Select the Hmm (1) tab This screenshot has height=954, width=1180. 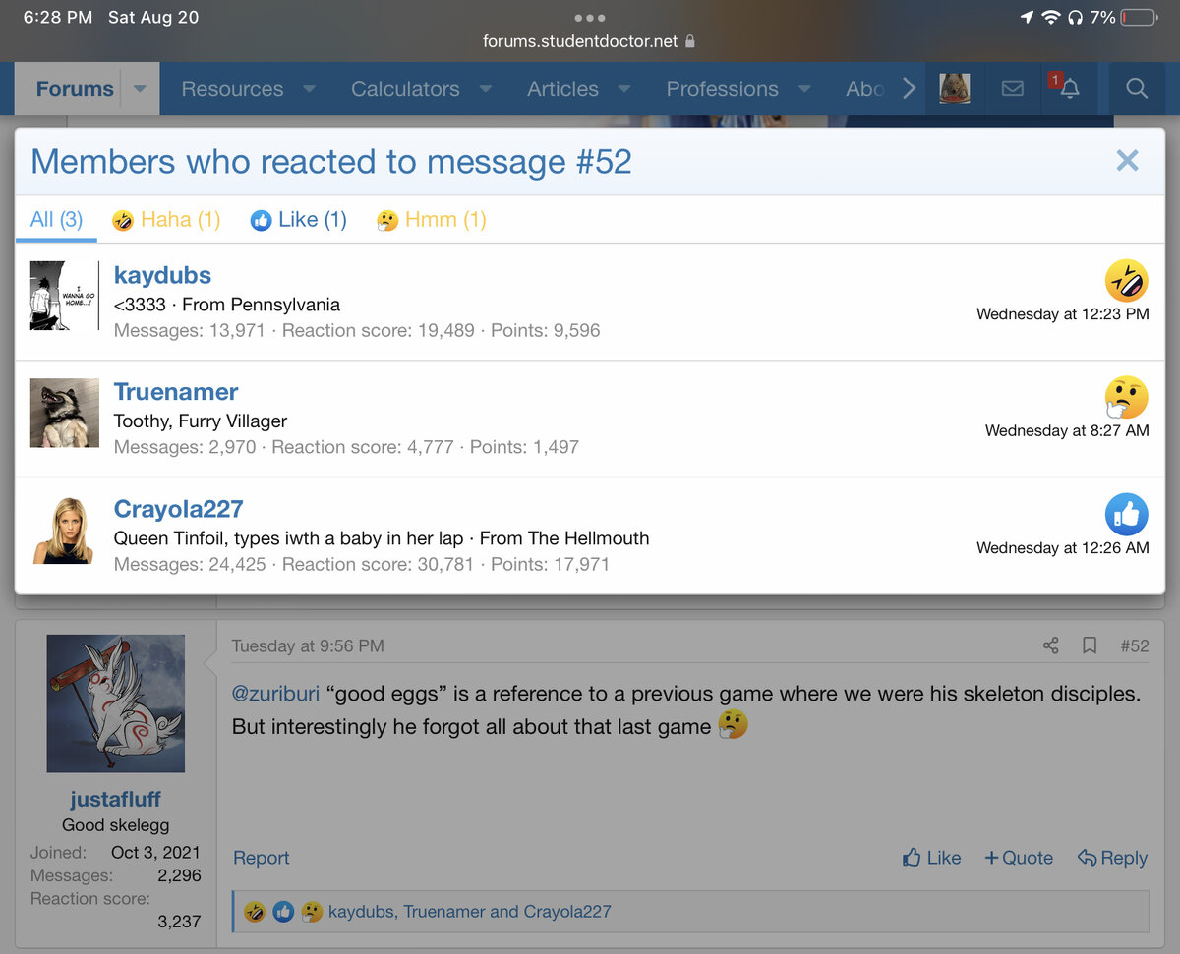click(432, 219)
